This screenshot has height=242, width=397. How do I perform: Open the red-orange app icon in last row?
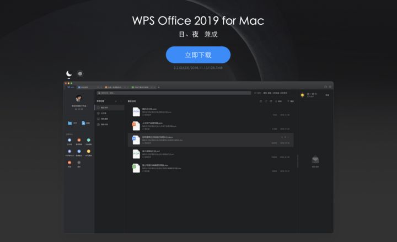click(x=69, y=162)
